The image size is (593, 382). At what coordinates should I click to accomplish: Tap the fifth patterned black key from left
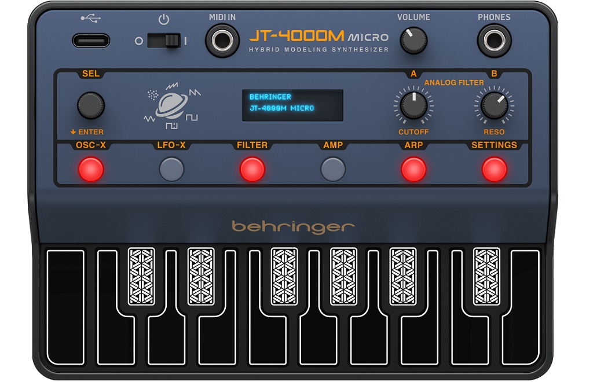(x=403, y=276)
